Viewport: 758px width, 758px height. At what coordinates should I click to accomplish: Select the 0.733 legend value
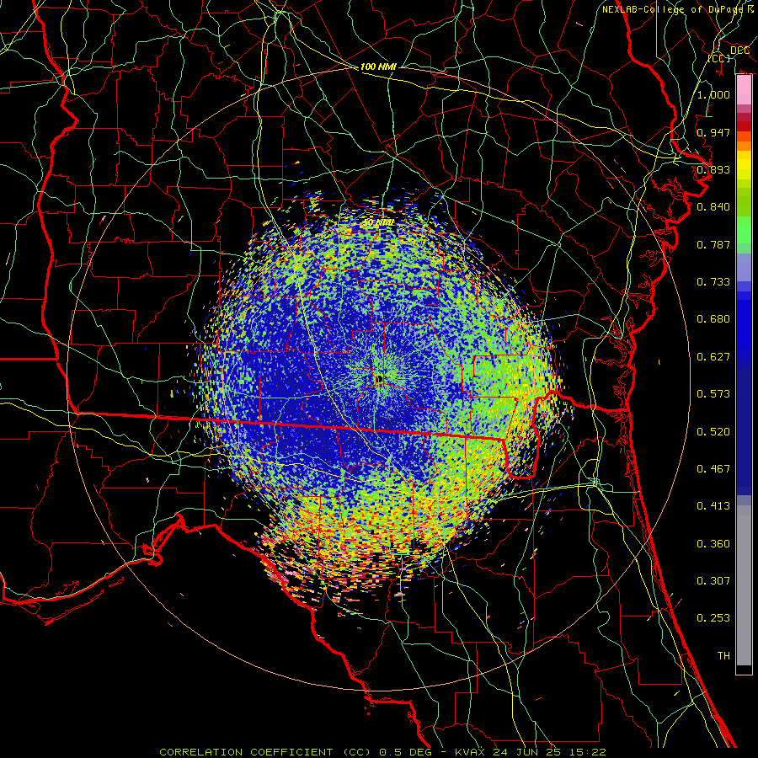point(713,282)
